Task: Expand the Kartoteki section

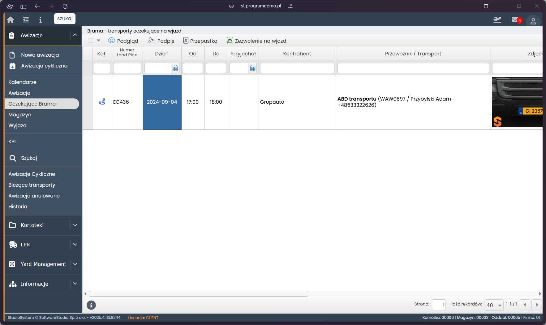Action: tap(75, 225)
